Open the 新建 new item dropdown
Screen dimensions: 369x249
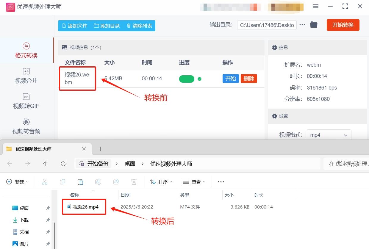point(18,181)
